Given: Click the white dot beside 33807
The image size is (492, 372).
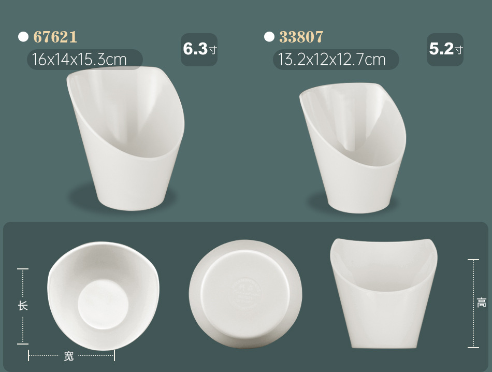Looking at the screenshot, I should point(269,37).
